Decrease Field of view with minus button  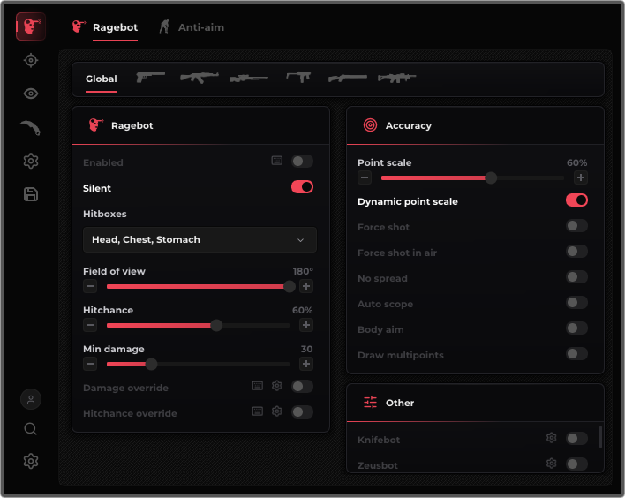(x=90, y=286)
